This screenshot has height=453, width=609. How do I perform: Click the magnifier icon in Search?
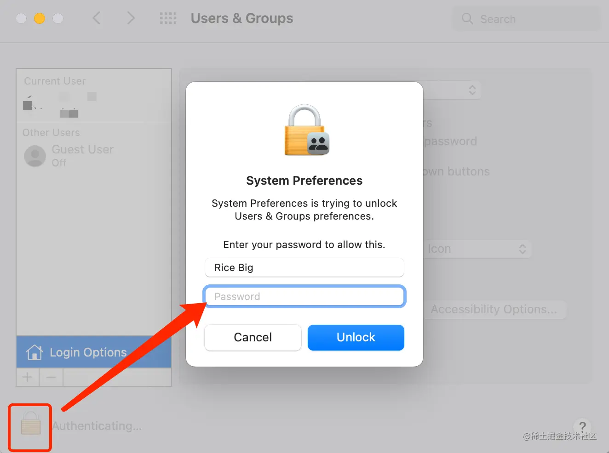coord(467,19)
